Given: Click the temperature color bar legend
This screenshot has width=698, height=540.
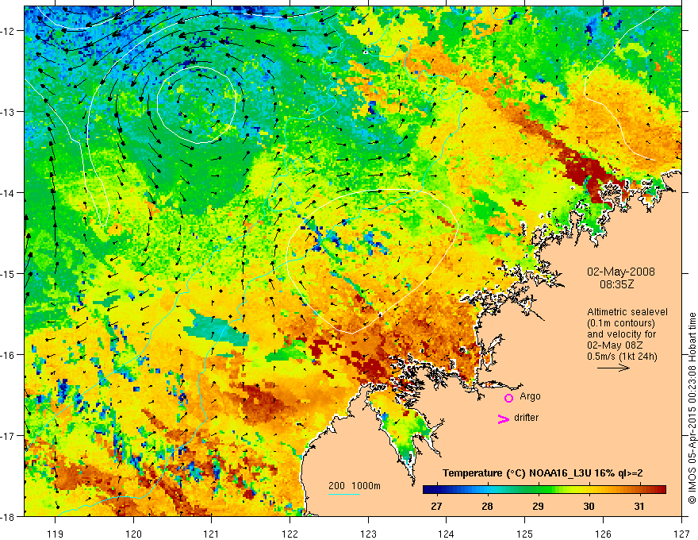Looking at the screenshot, I should pyautogui.click(x=544, y=490).
